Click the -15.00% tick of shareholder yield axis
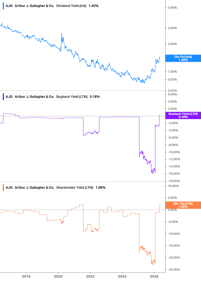 click(174, 245)
